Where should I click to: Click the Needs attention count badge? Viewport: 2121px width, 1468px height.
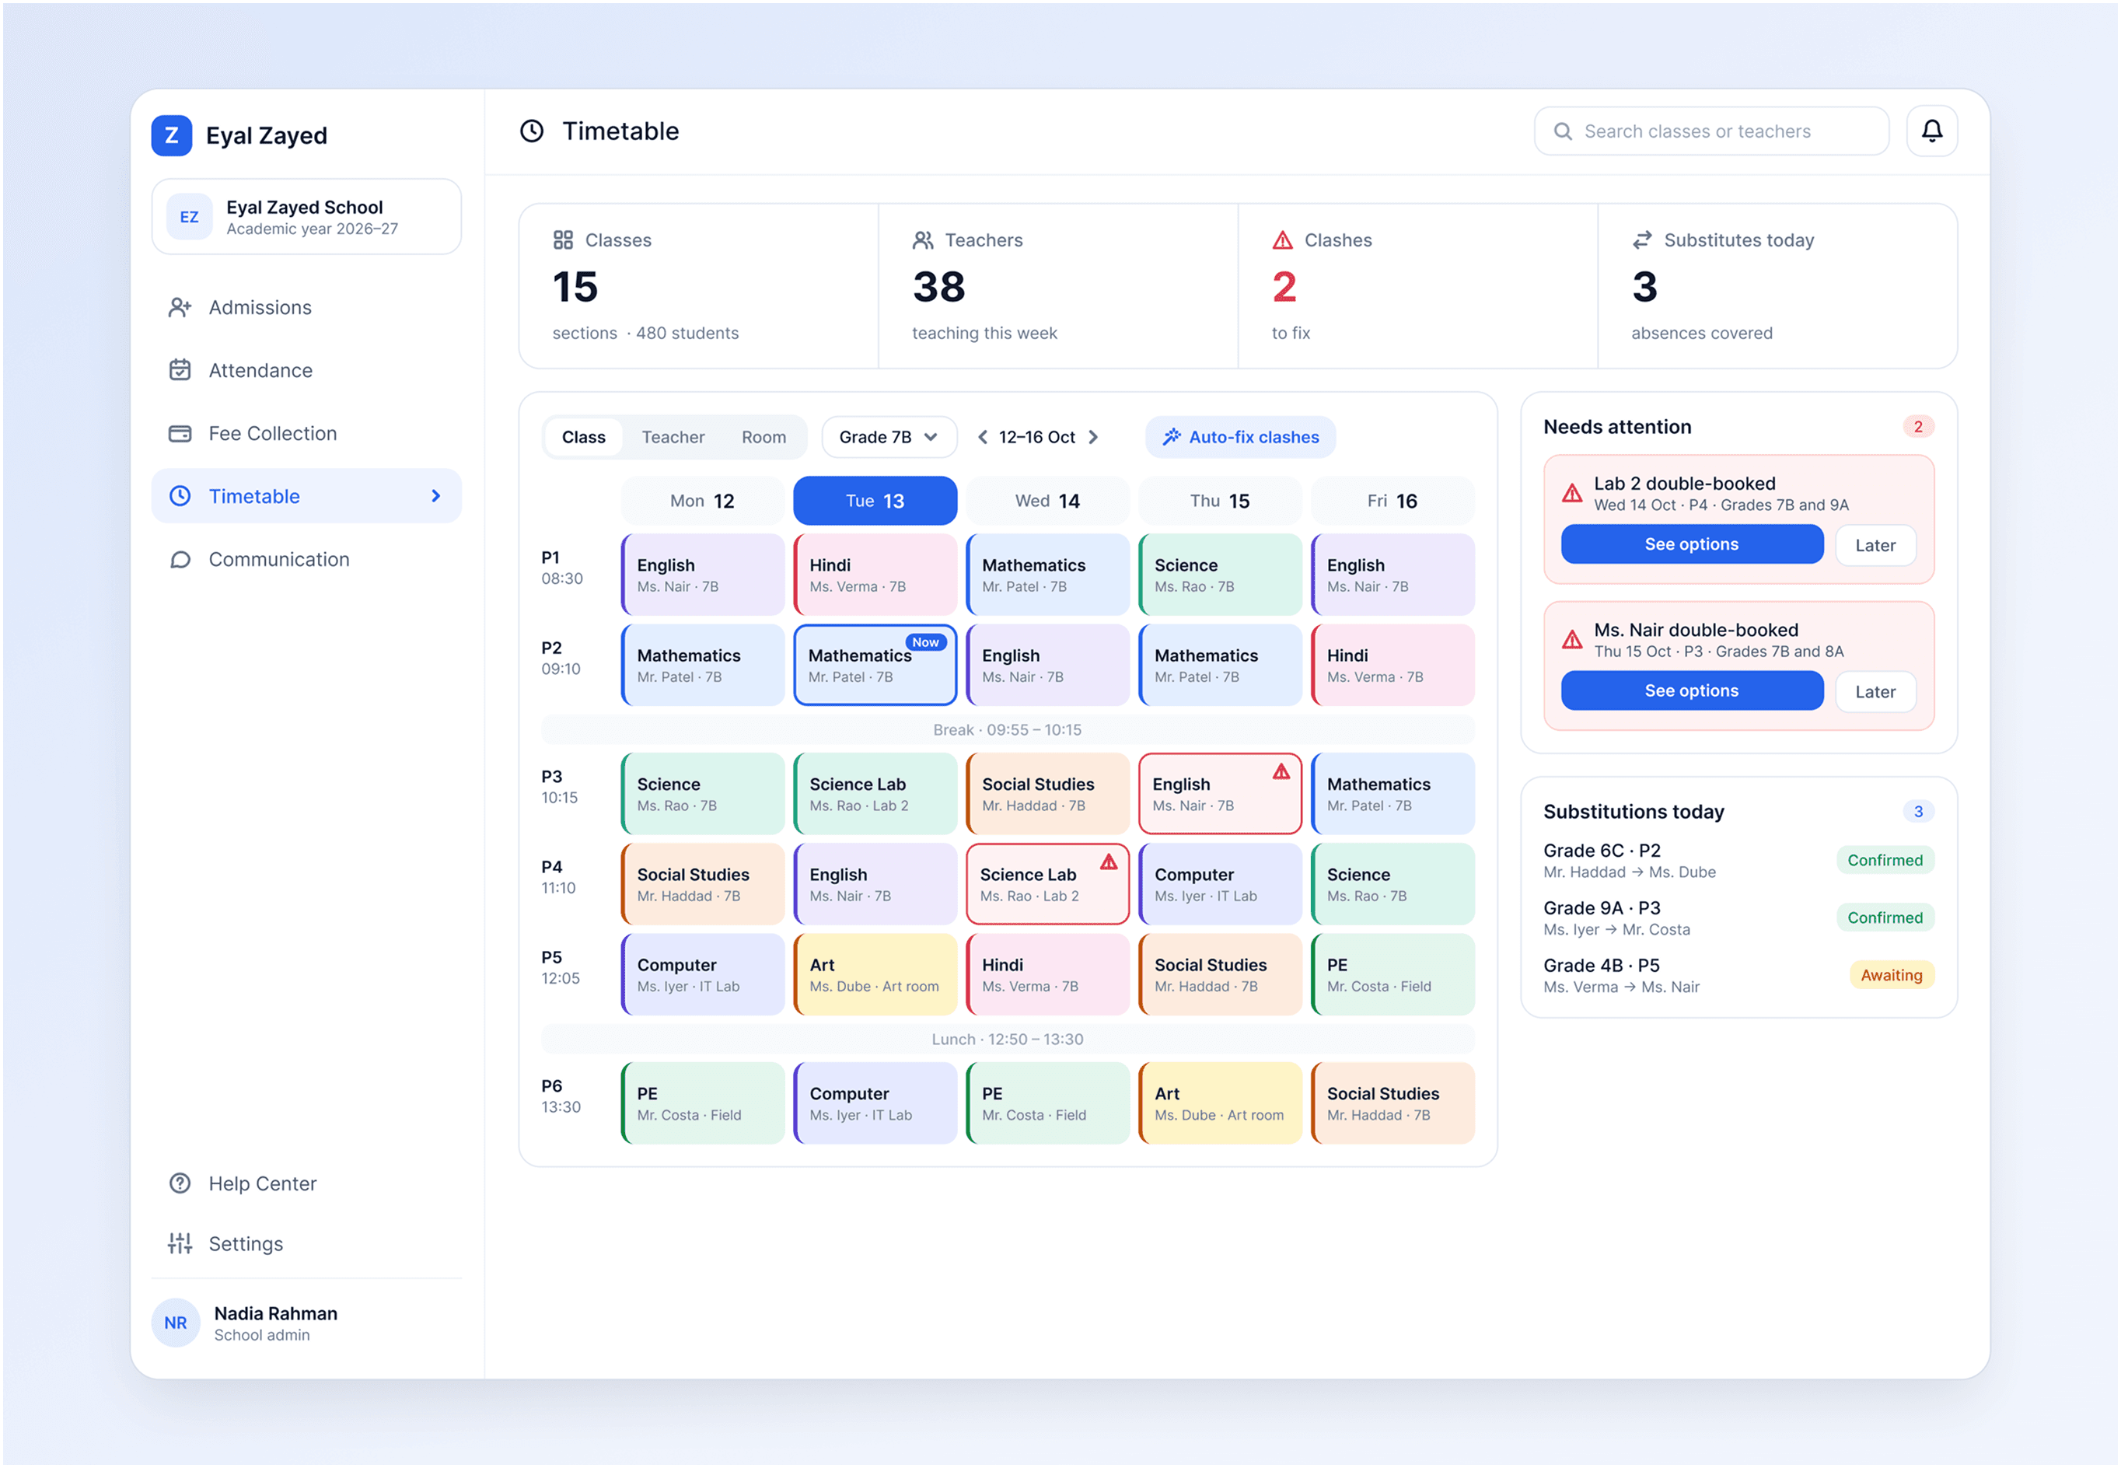tap(1918, 427)
